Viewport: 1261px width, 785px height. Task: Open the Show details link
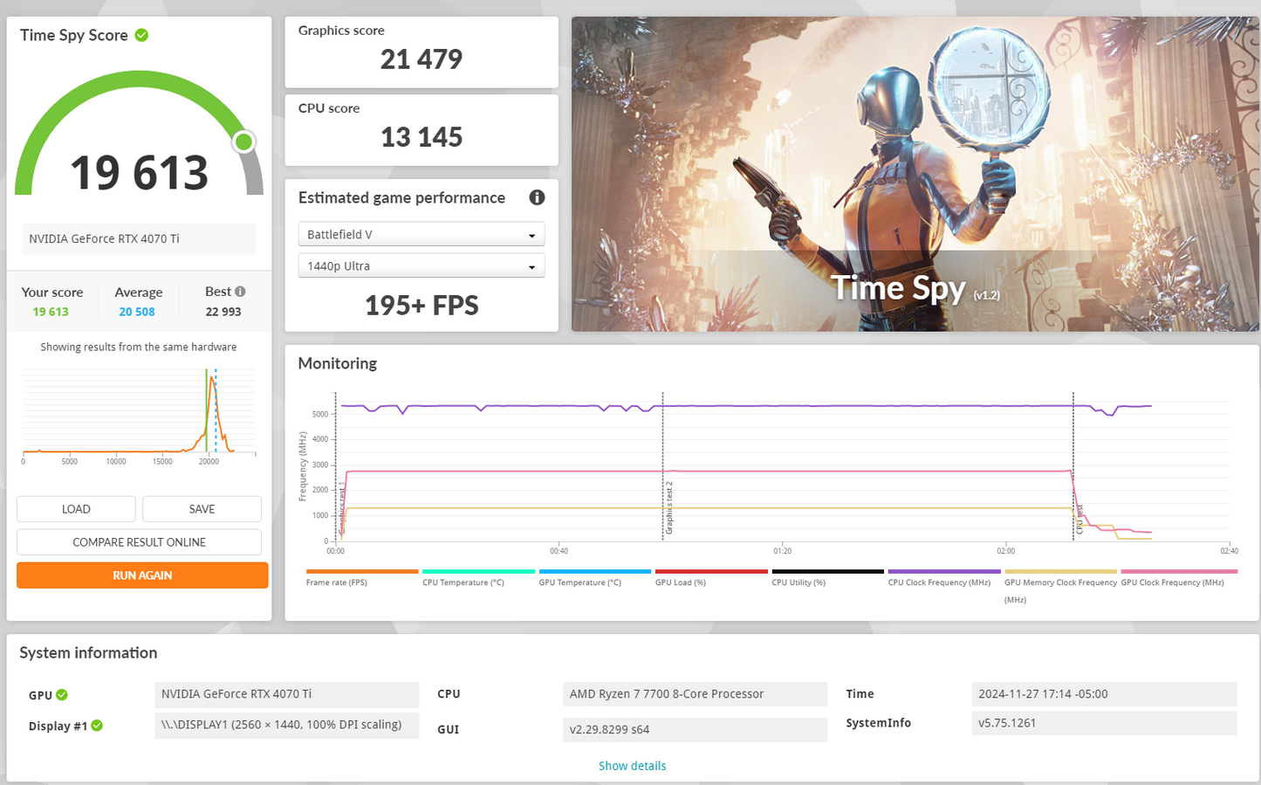click(x=632, y=766)
